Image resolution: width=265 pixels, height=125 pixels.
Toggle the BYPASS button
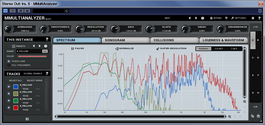pos(215,18)
